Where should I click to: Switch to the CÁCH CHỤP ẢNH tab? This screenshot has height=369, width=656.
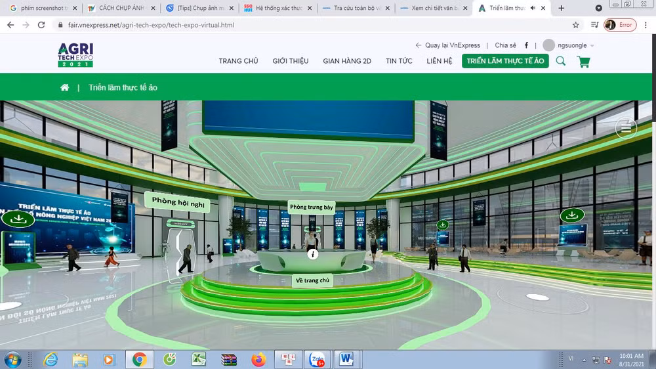point(122,8)
